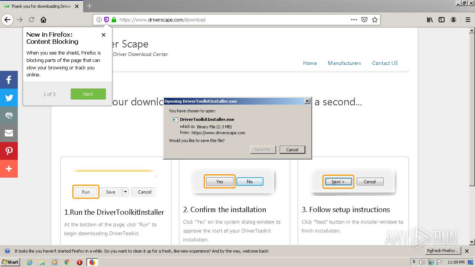This screenshot has width=475, height=267.
Task: Open the Contact US link
Action: click(x=385, y=63)
